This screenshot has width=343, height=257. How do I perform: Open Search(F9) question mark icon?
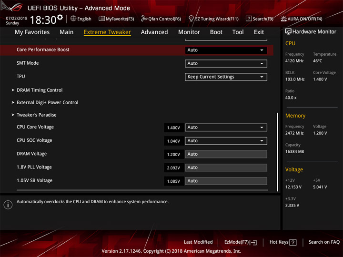tap(249, 19)
